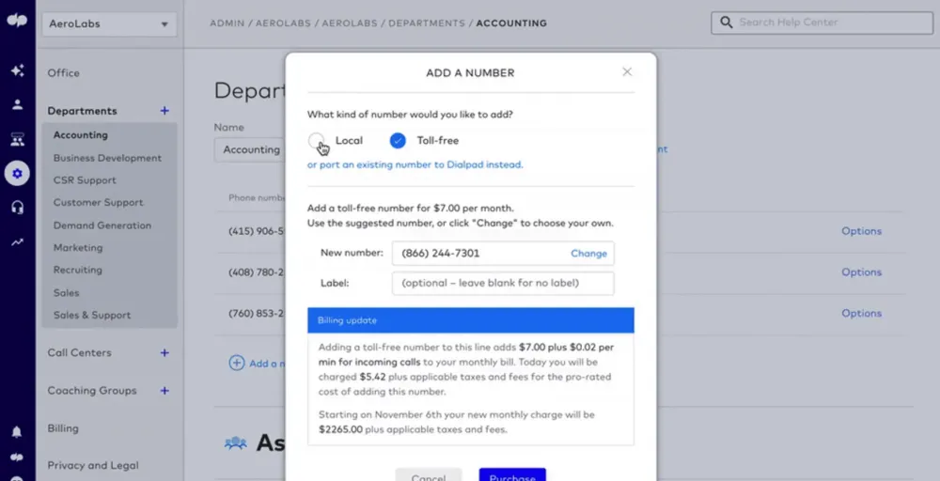Click the New number field (866) 244-7301
This screenshot has height=481, width=940.
503,254
